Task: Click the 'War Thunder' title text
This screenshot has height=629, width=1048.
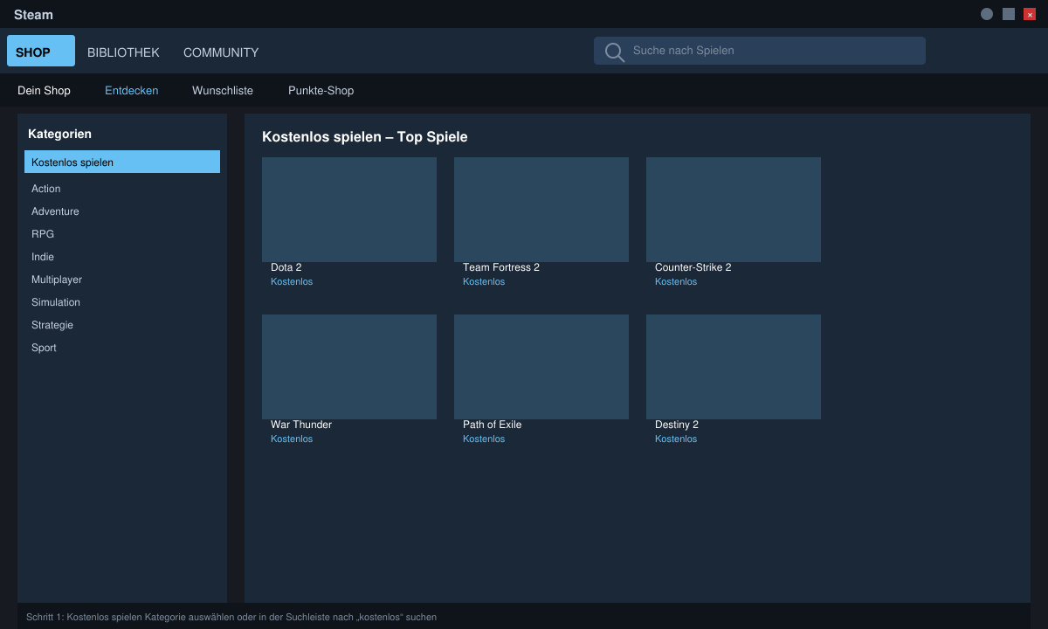Action: 301,425
